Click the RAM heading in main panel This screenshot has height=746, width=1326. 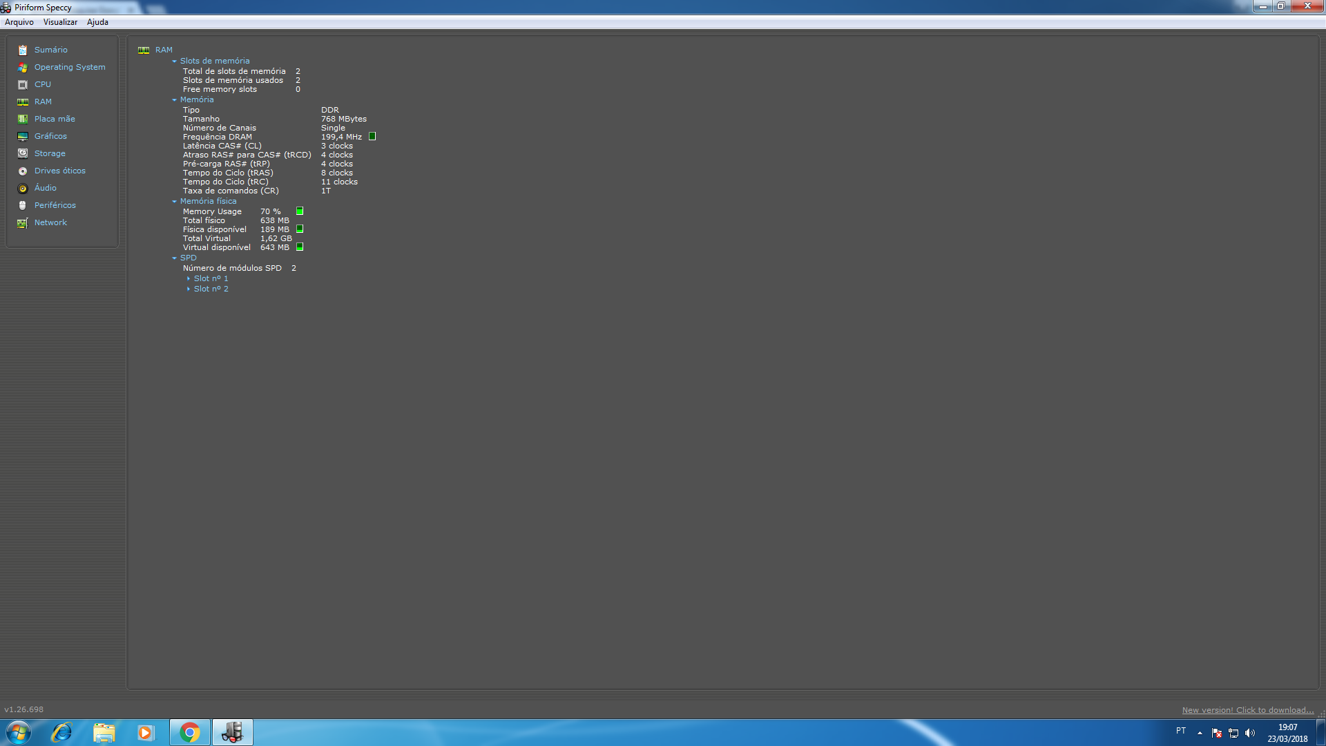click(x=164, y=50)
